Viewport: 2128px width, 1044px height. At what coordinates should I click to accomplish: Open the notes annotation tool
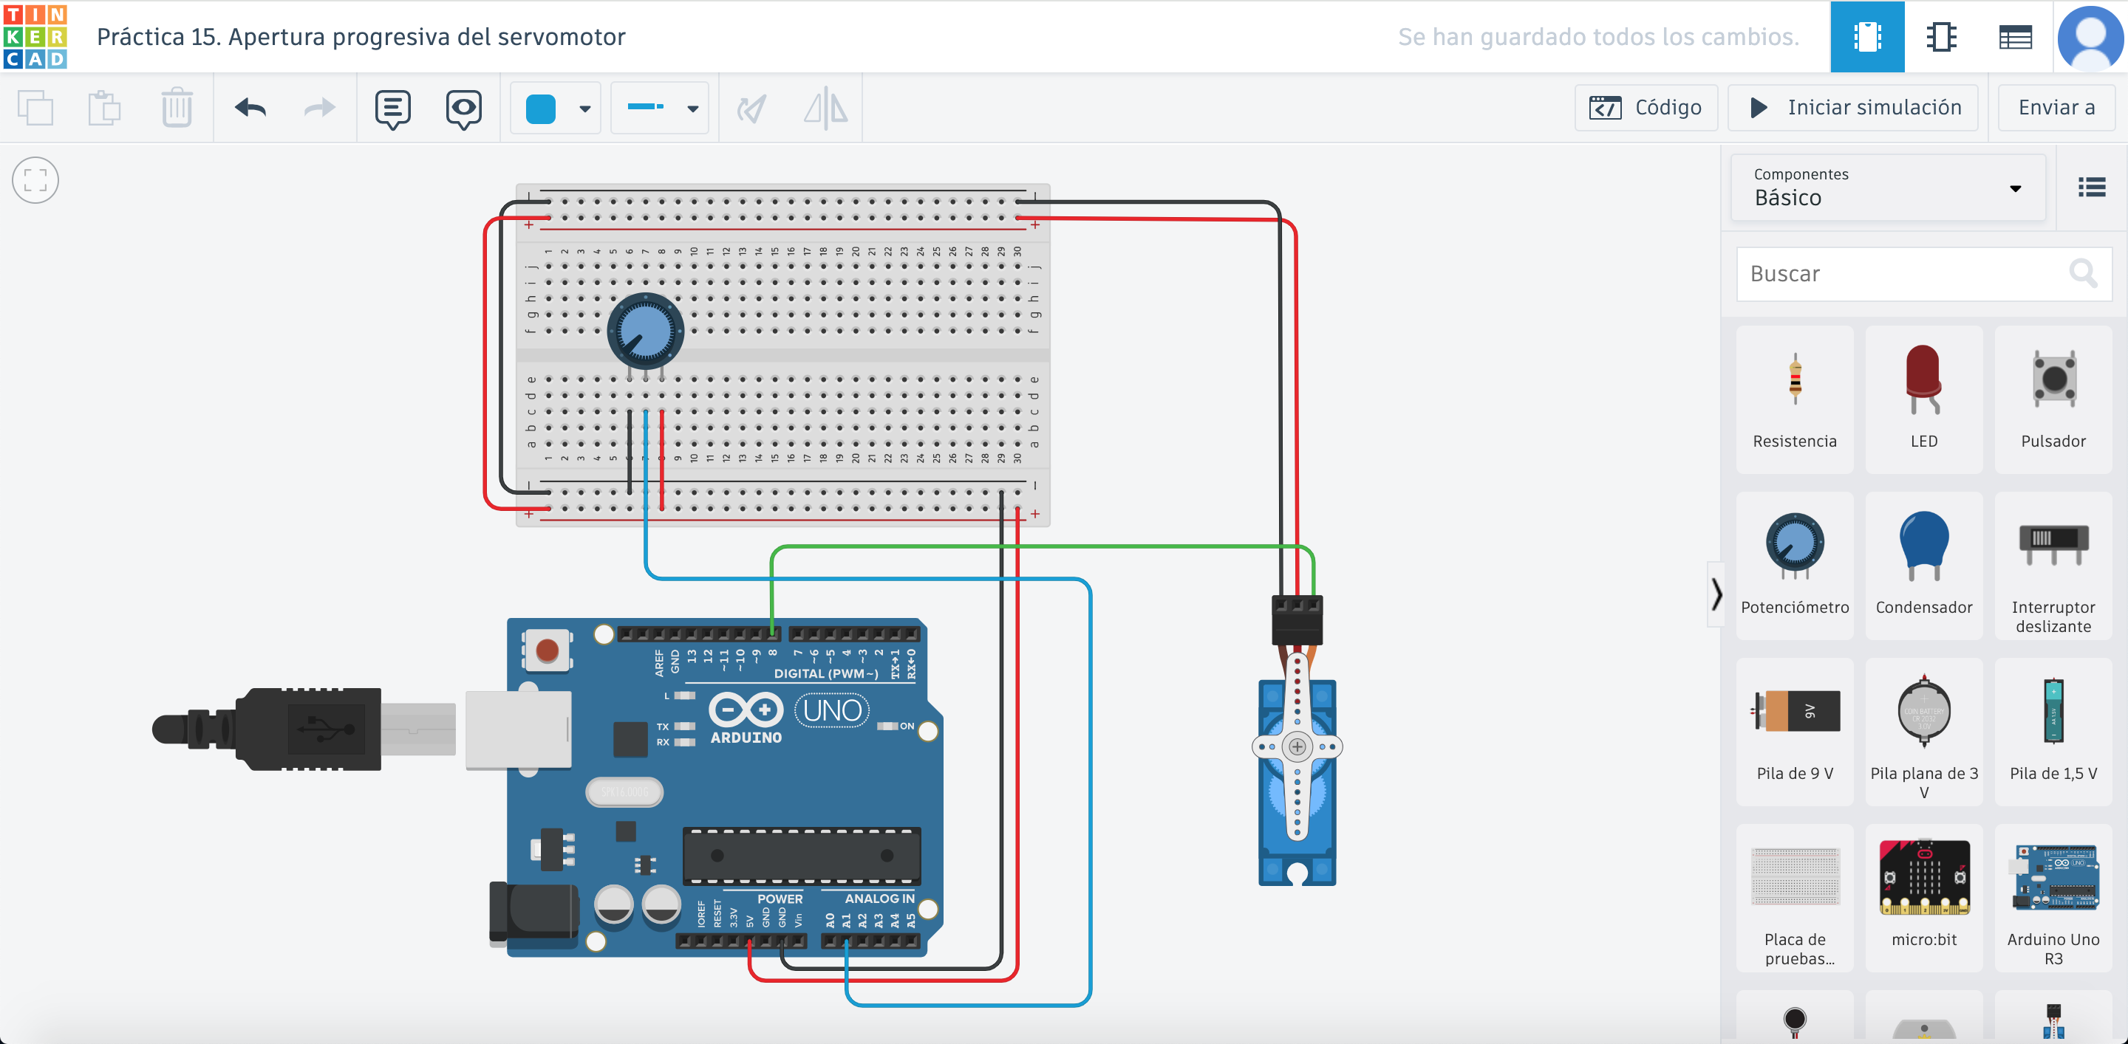(x=392, y=108)
